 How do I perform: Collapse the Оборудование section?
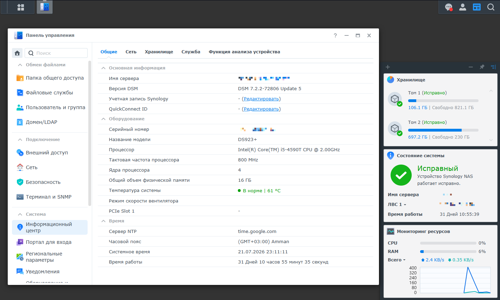tap(103, 119)
